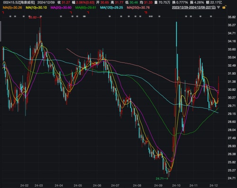Select the MA(10)=30.10 indicator label

(x=36, y=8)
